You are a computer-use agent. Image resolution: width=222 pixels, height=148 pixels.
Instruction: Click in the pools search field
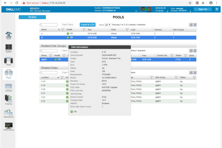49,25
